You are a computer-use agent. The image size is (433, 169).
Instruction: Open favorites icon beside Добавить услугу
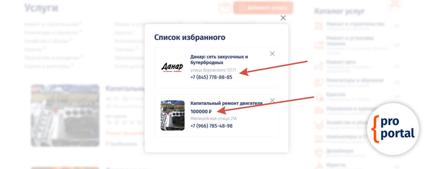click(225, 8)
